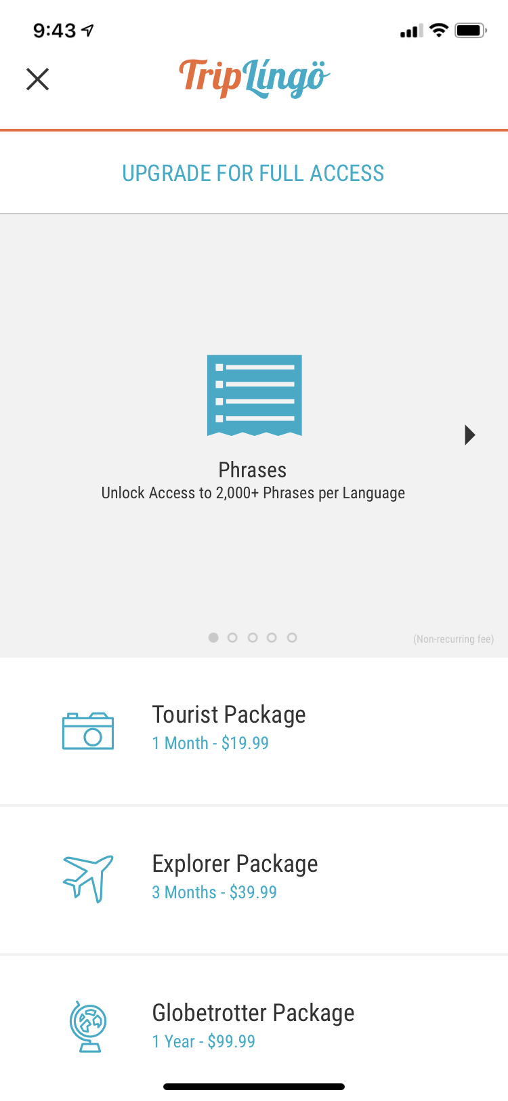Select the 3 Months - $39.99 price
This screenshot has height=1101, width=508.
[x=215, y=892]
